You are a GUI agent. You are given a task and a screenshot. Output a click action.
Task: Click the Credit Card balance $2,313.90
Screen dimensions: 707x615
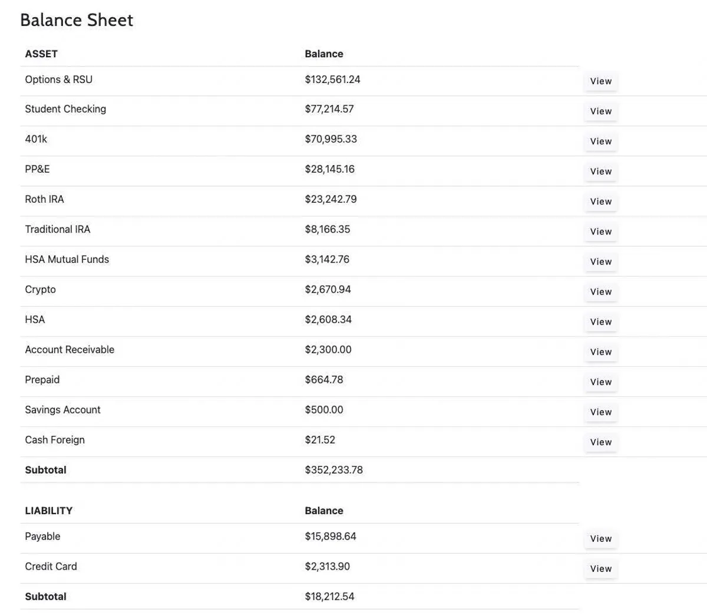pos(327,567)
